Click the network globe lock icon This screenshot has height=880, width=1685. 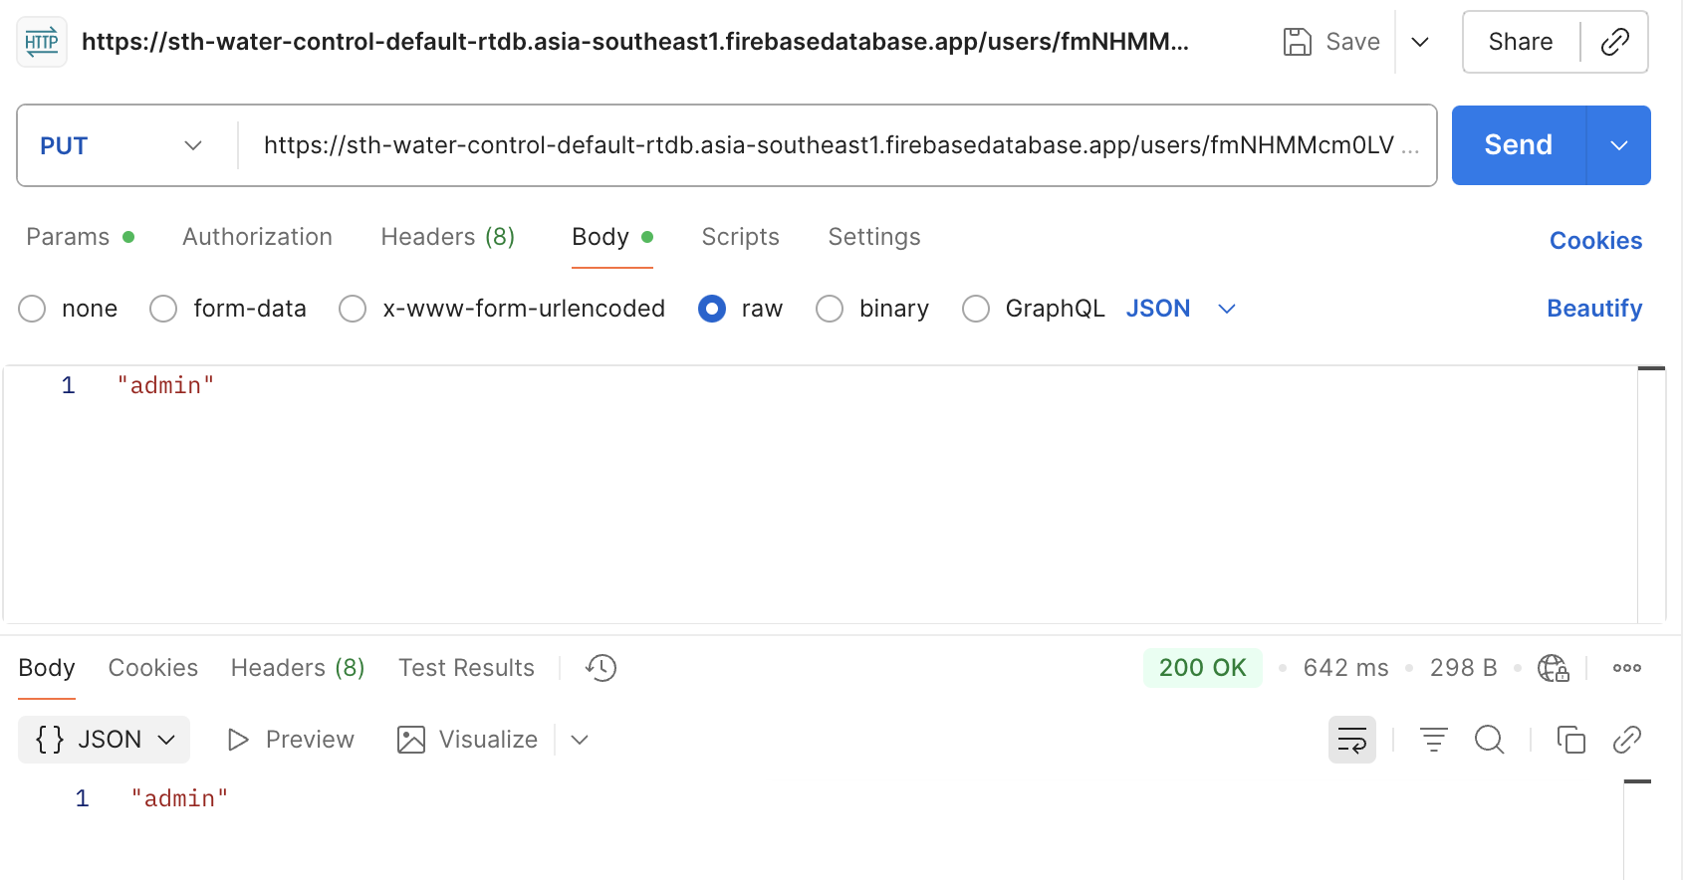pos(1553,668)
